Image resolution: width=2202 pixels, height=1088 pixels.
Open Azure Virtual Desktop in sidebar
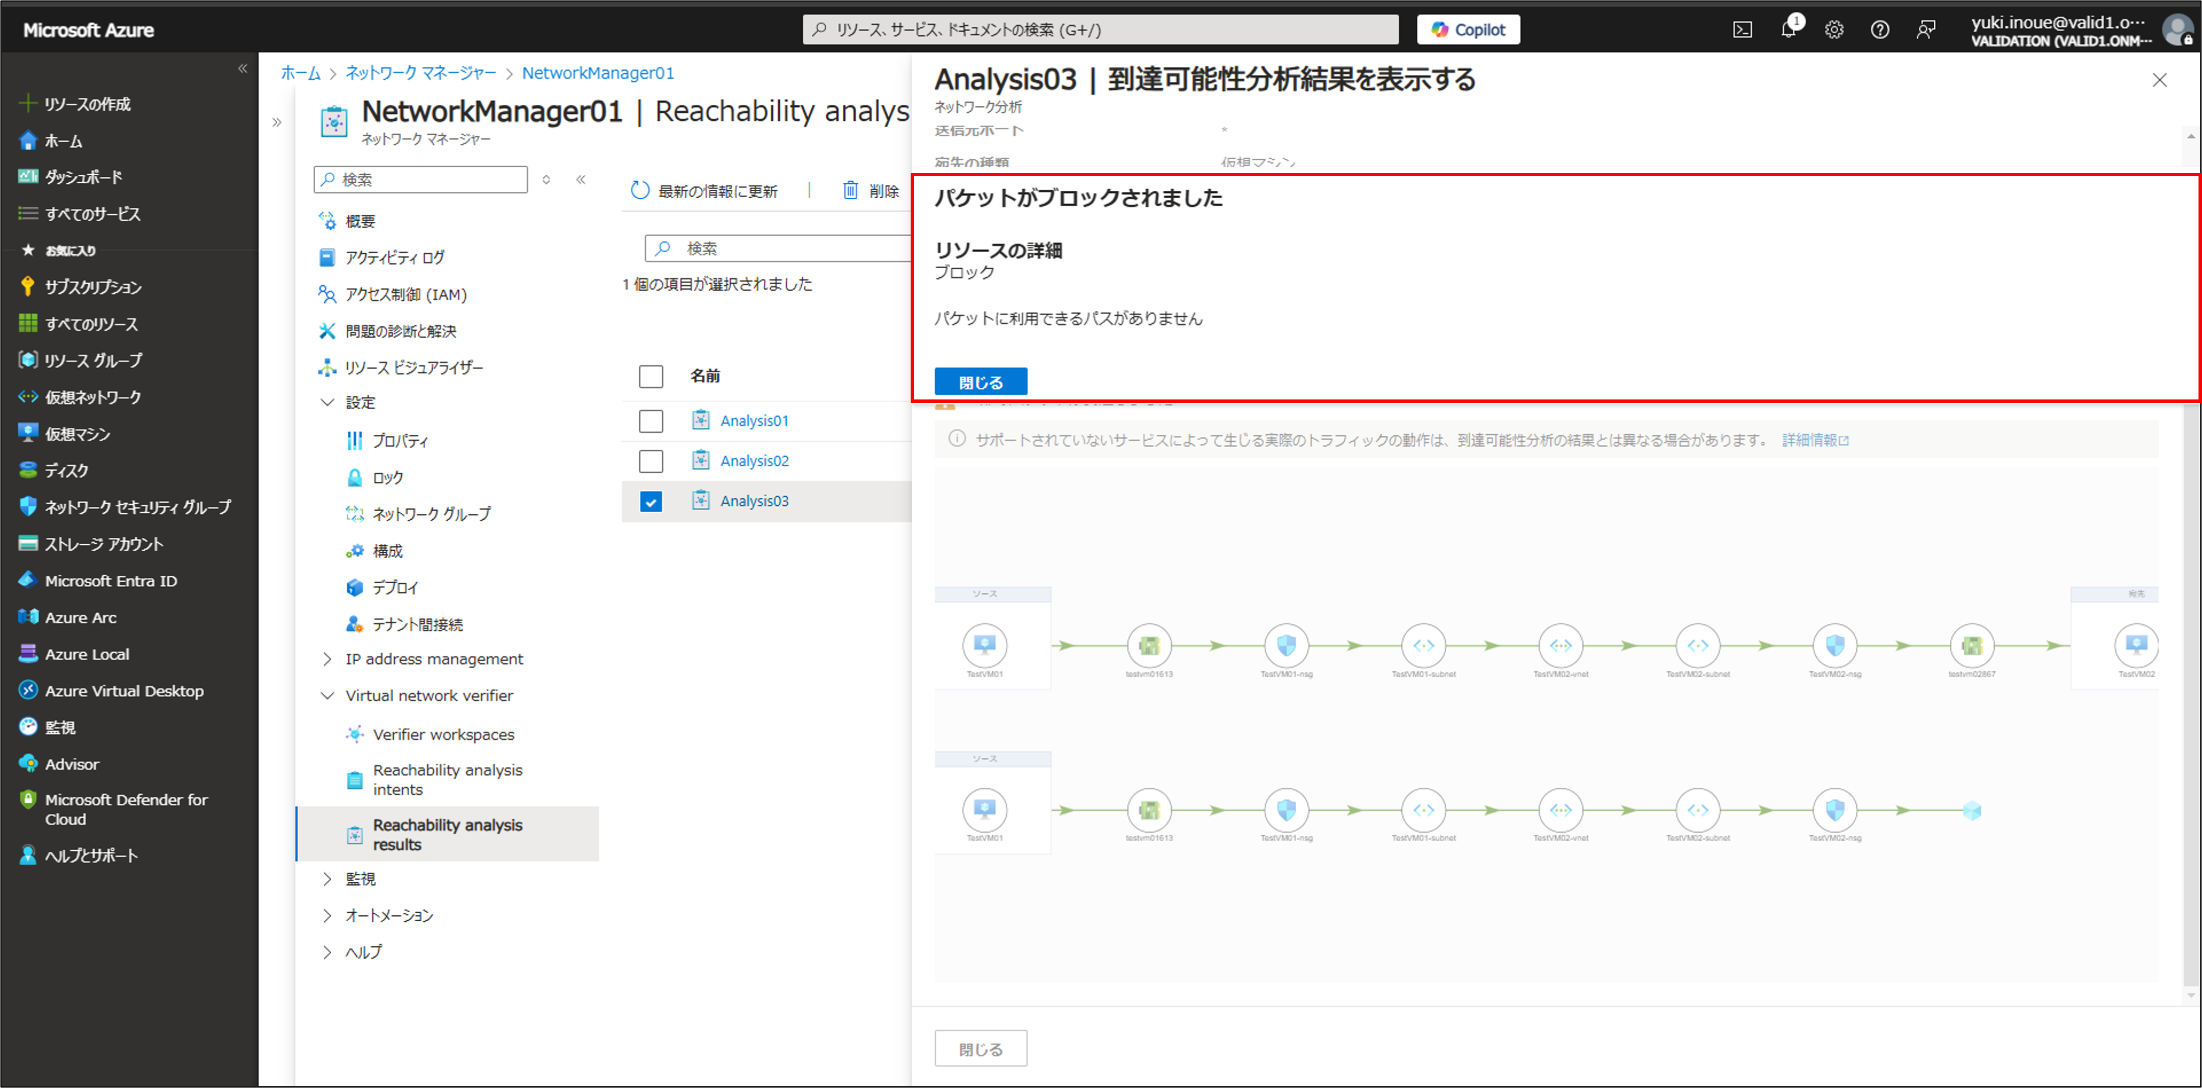tap(111, 691)
